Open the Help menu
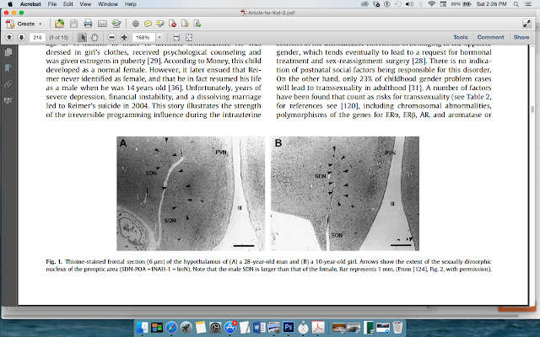 tap(131, 4)
